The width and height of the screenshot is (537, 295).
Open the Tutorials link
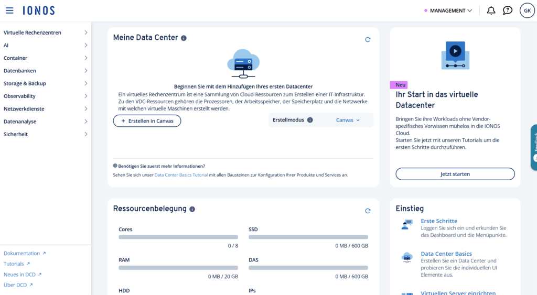coord(14,264)
